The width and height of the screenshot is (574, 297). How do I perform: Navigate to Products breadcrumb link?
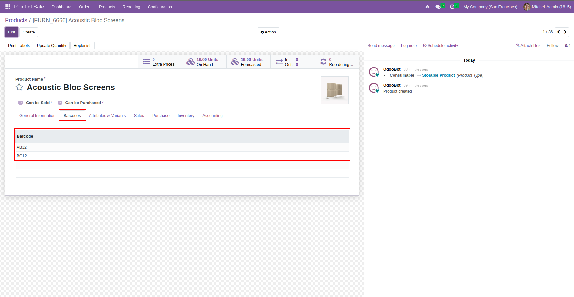(16, 20)
